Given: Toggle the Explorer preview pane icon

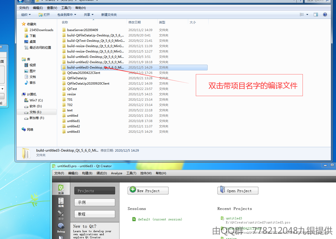Looking at the screenshot, I should pos(316,15).
